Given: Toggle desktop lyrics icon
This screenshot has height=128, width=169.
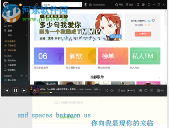Looking at the screenshot, I should tap(151, 91).
